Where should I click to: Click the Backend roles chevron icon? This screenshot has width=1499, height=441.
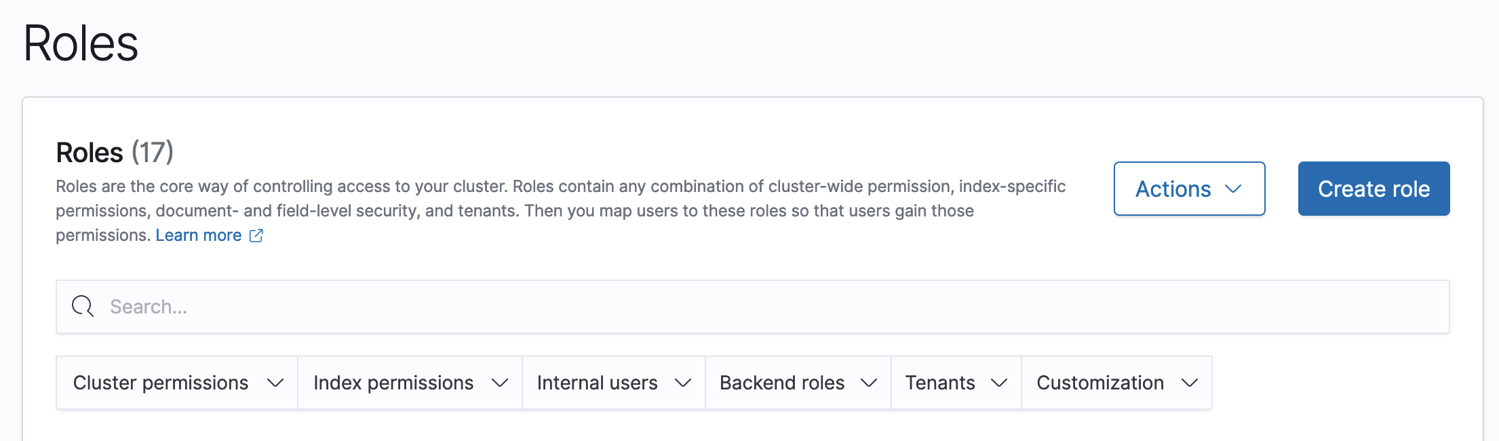[x=870, y=383]
